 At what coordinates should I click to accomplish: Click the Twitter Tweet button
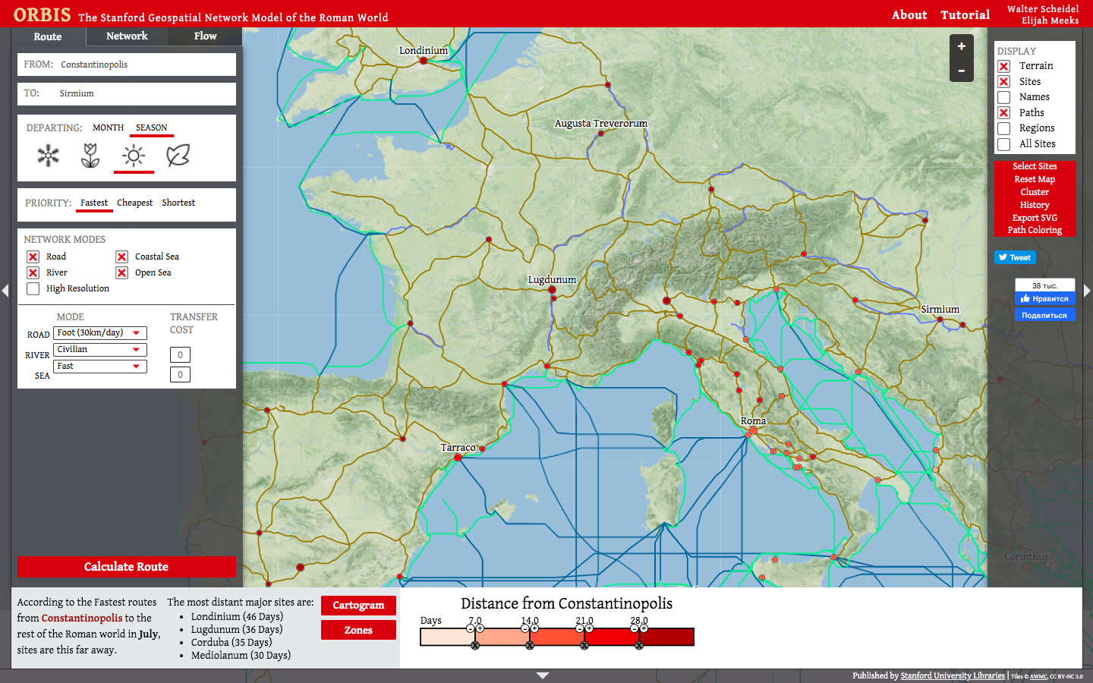point(1015,257)
